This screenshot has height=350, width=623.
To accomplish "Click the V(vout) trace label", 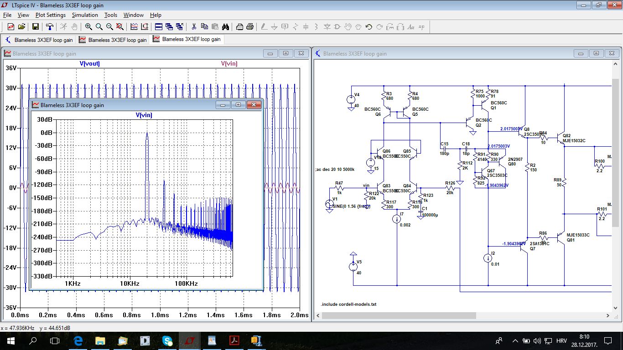I will coord(89,63).
